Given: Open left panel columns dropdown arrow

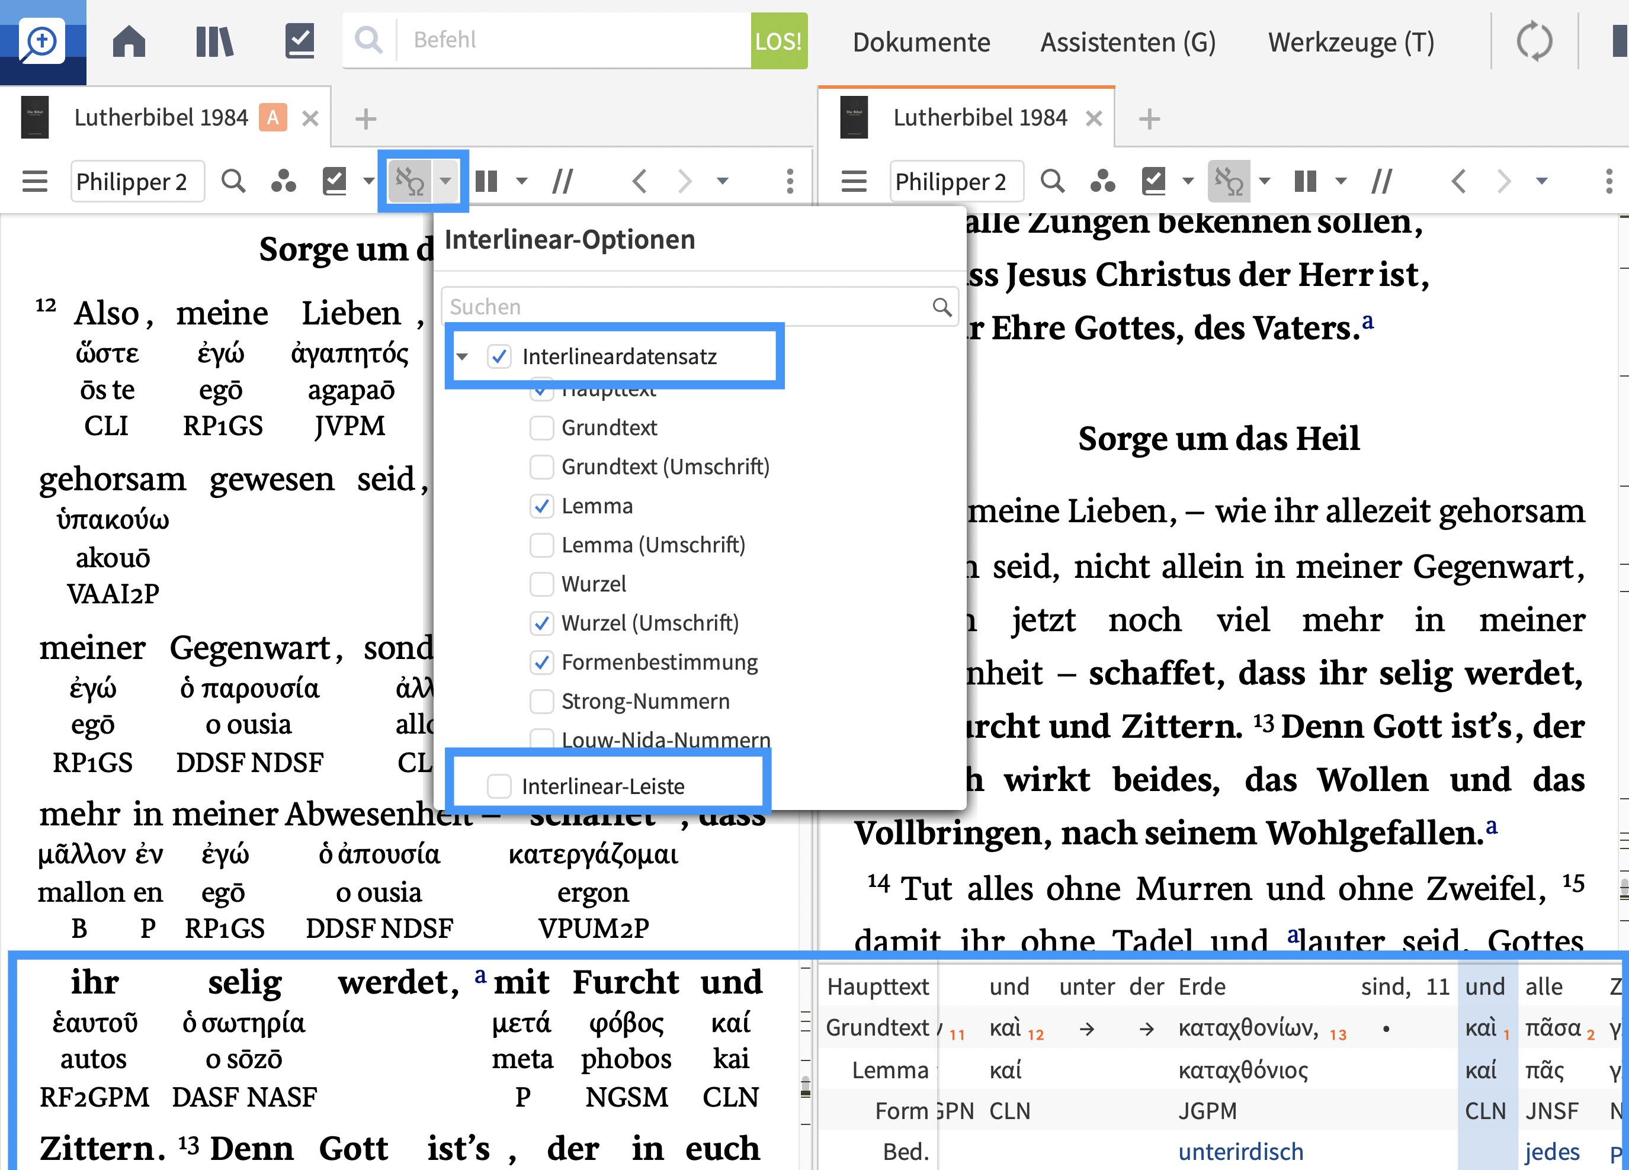Looking at the screenshot, I should tap(522, 181).
